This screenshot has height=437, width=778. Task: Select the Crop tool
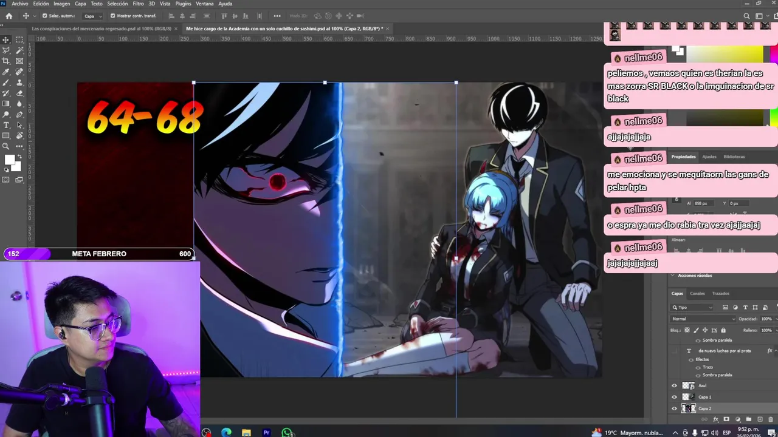pos(5,61)
